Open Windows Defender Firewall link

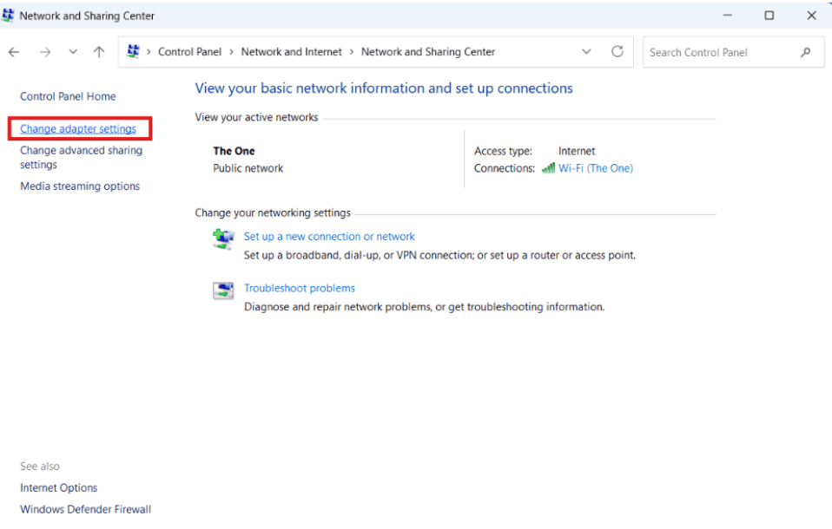click(85, 509)
